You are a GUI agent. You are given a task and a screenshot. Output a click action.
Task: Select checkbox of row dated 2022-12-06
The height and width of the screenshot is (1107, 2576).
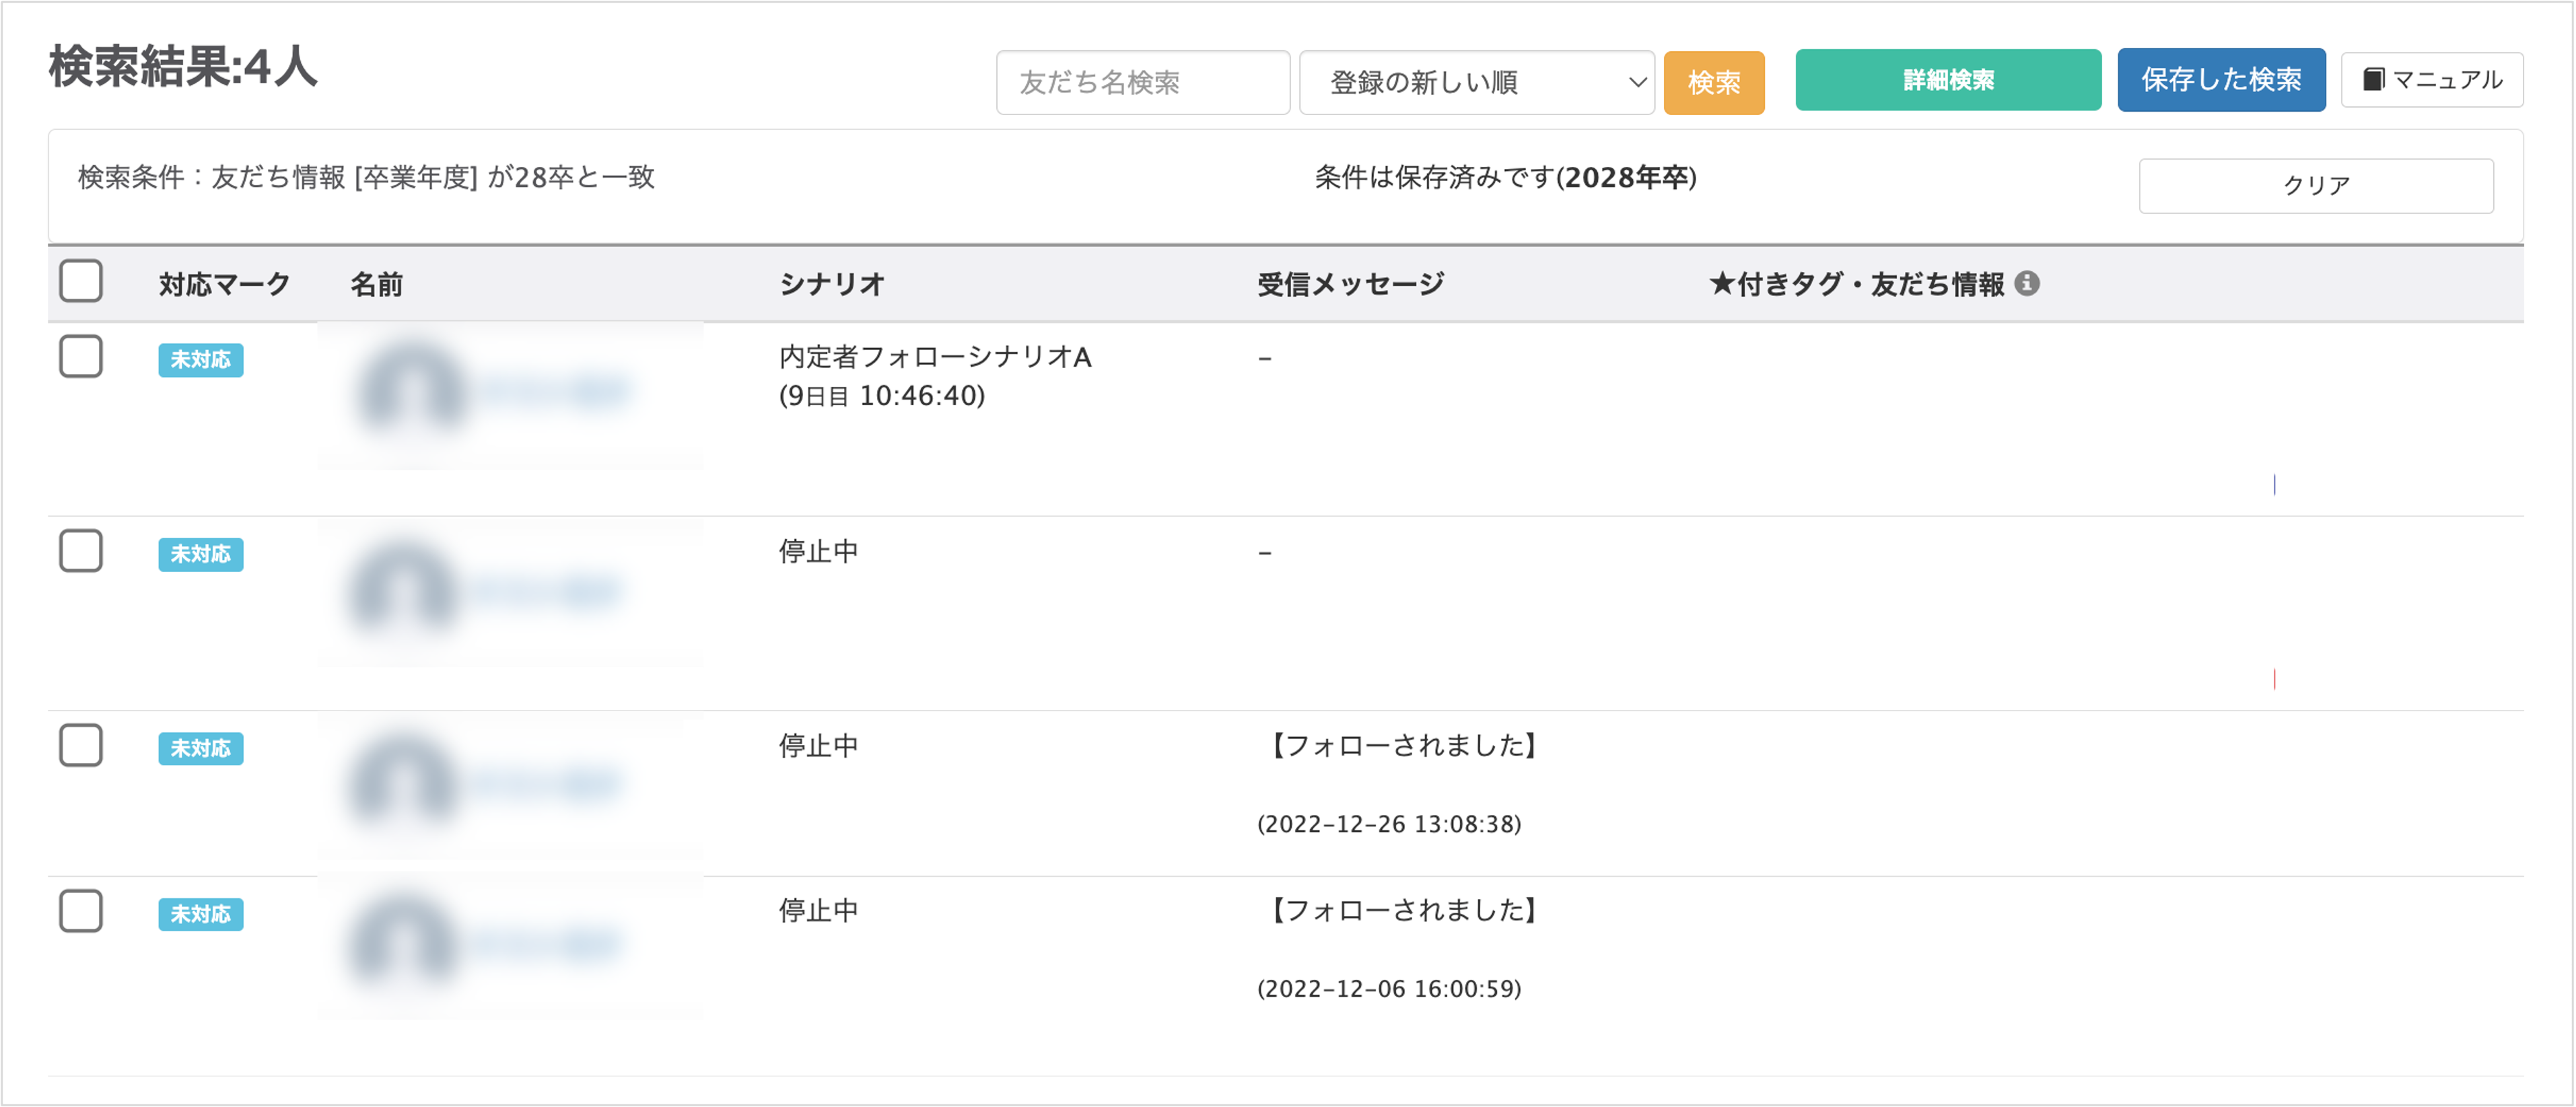81,911
